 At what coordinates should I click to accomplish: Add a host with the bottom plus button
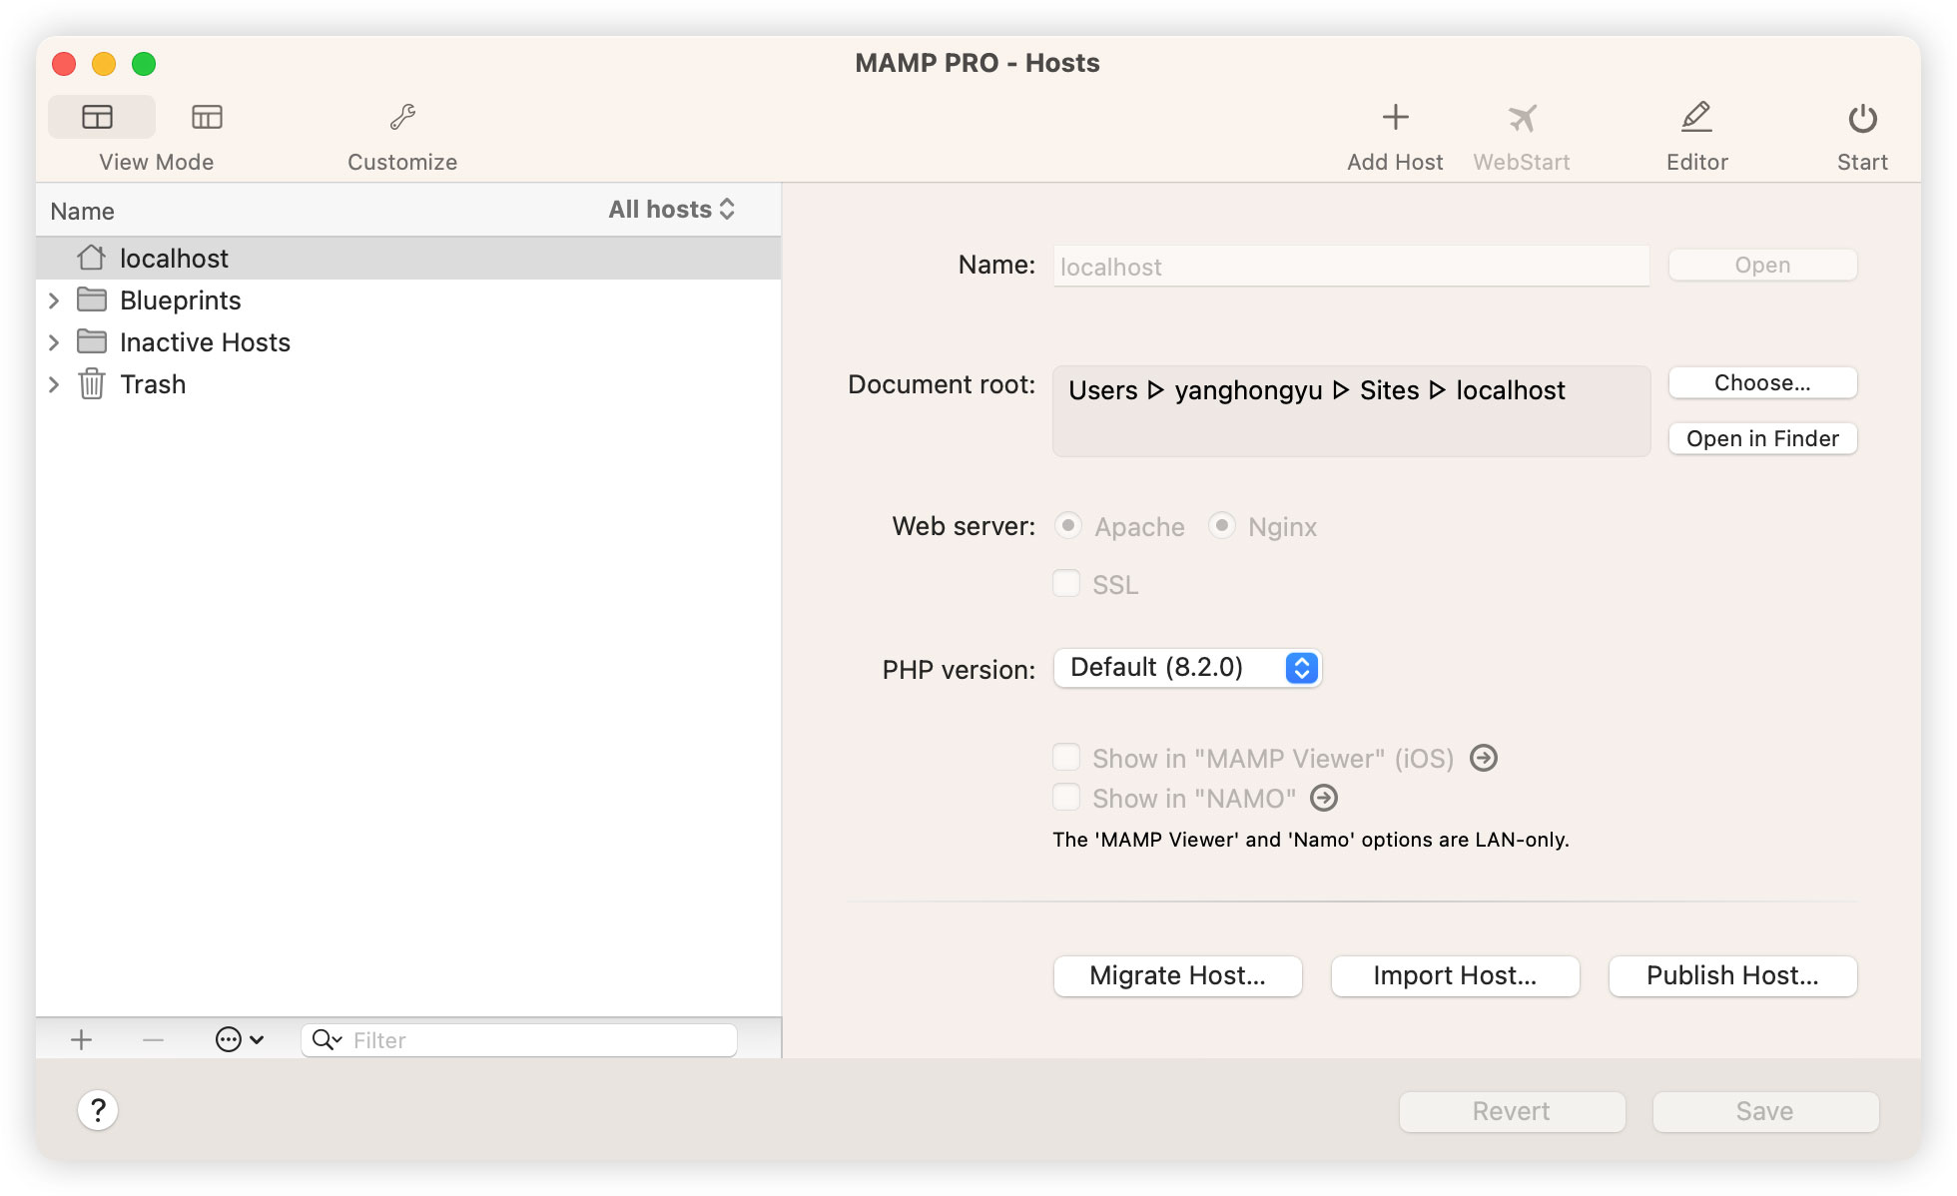click(x=82, y=1040)
